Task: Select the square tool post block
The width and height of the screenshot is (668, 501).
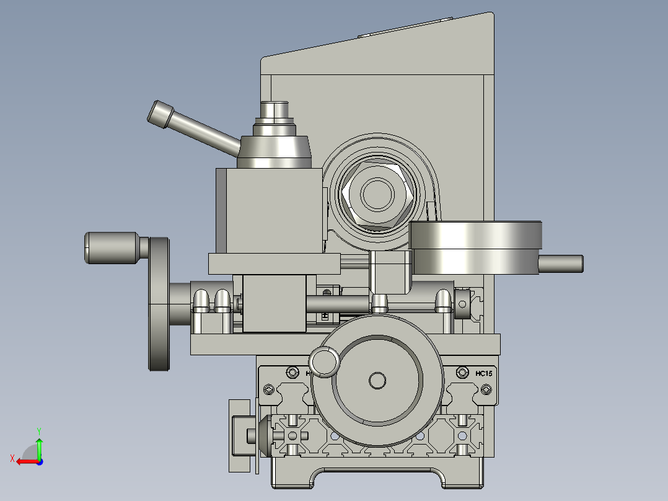Action: (x=269, y=211)
